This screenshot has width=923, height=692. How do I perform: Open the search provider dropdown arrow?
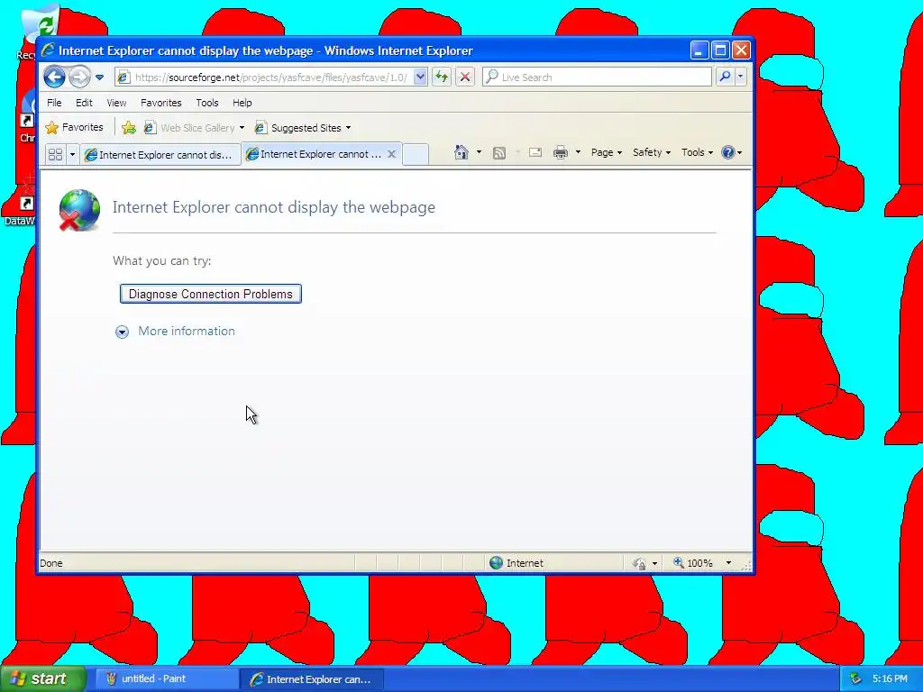click(x=741, y=77)
